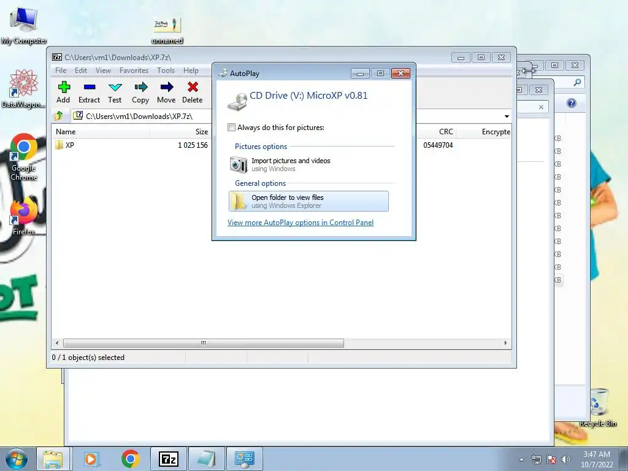Open the Windows Start menu

point(15,459)
